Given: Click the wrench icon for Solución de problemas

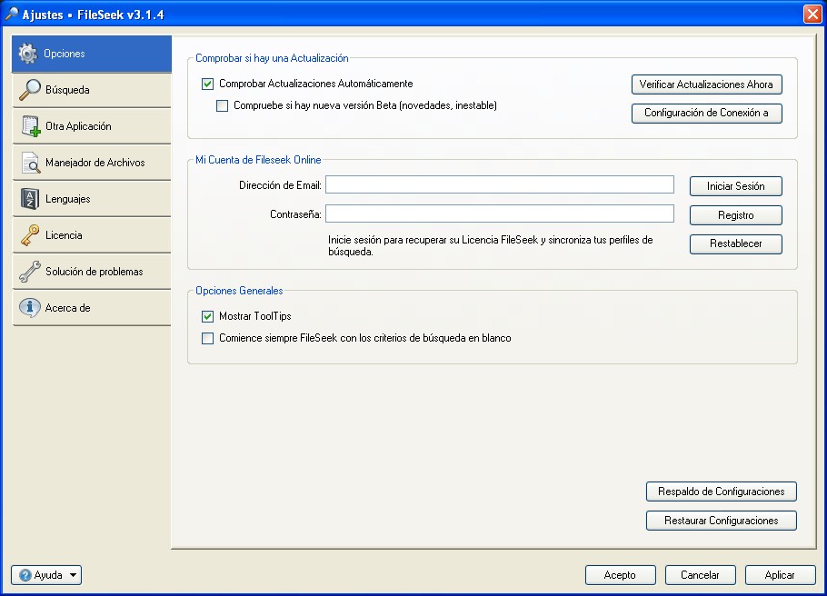Looking at the screenshot, I should [29, 272].
